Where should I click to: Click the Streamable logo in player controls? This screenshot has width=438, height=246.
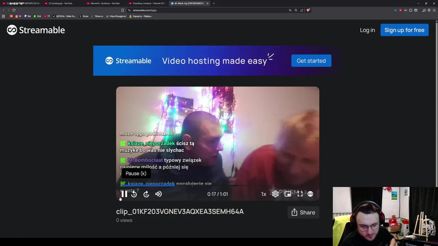pos(310,194)
